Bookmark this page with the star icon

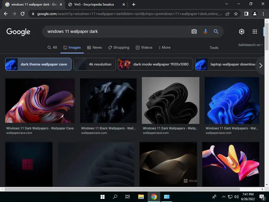point(236,14)
